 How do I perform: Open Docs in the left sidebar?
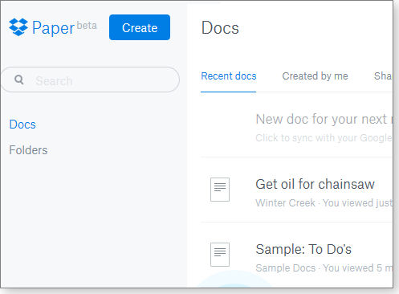[x=22, y=125]
